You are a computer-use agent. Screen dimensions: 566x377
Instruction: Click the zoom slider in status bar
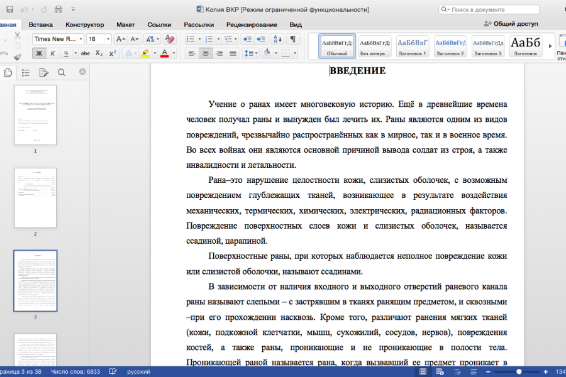pos(518,371)
